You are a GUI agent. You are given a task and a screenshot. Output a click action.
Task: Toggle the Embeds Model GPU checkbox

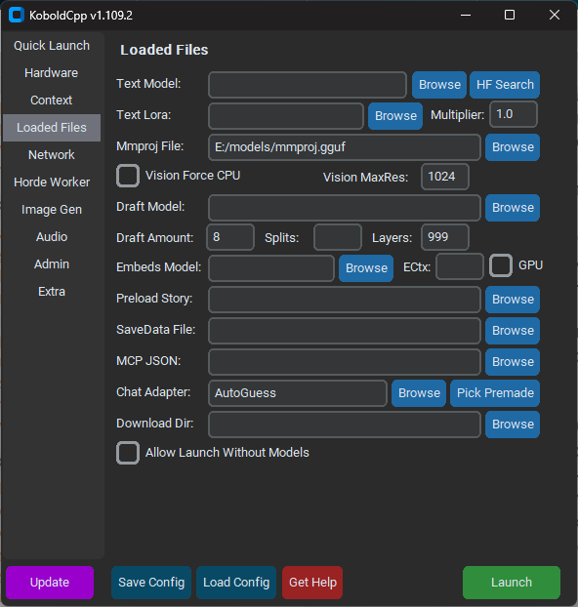click(x=501, y=265)
